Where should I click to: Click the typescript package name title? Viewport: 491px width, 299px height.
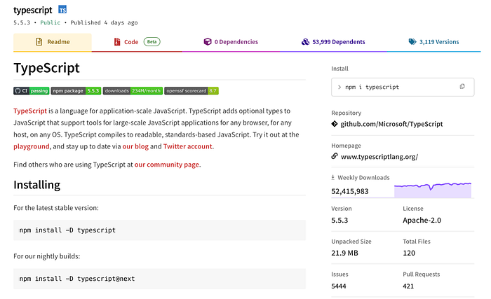pos(32,10)
